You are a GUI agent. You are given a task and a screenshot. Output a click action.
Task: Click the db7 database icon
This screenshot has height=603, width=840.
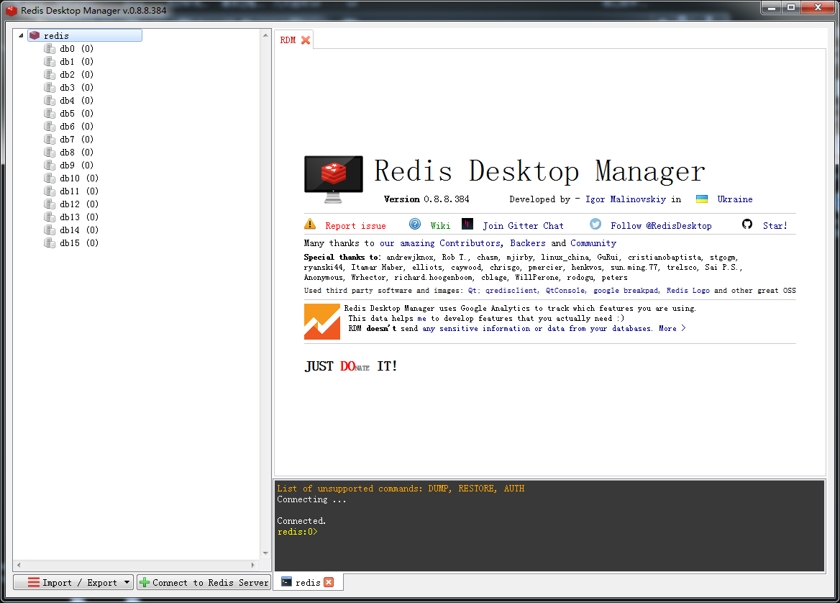[50, 140]
